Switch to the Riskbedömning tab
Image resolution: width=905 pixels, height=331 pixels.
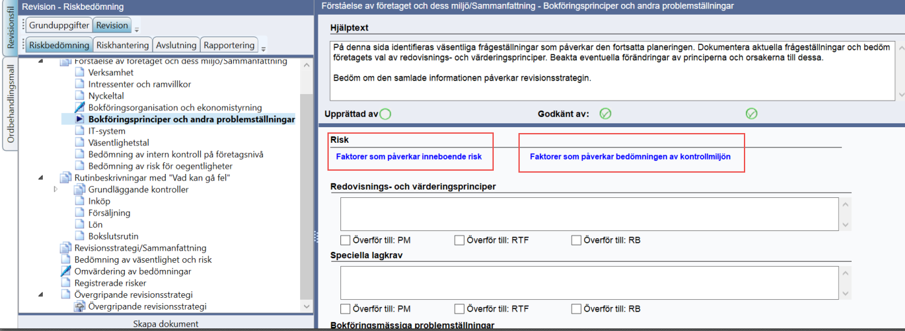(59, 45)
